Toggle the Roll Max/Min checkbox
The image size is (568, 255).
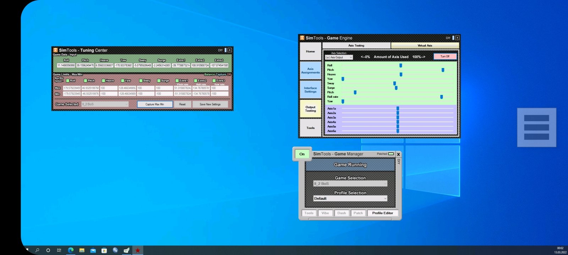[68, 80]
